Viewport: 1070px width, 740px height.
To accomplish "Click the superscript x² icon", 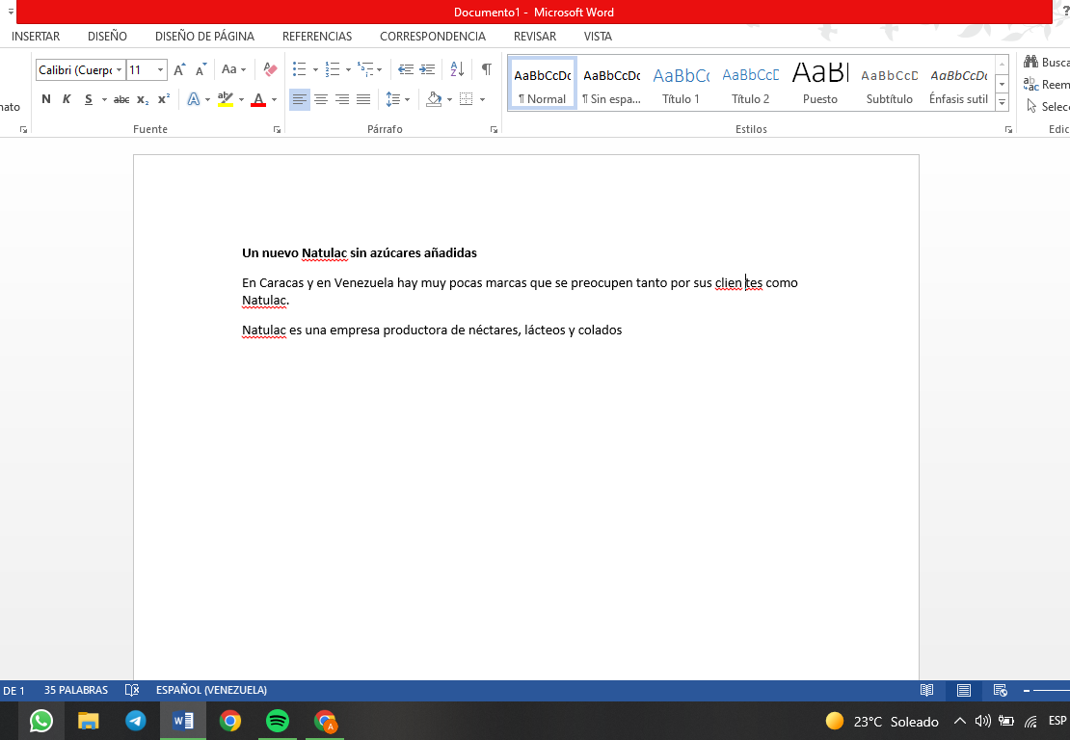I will [164, 99].
